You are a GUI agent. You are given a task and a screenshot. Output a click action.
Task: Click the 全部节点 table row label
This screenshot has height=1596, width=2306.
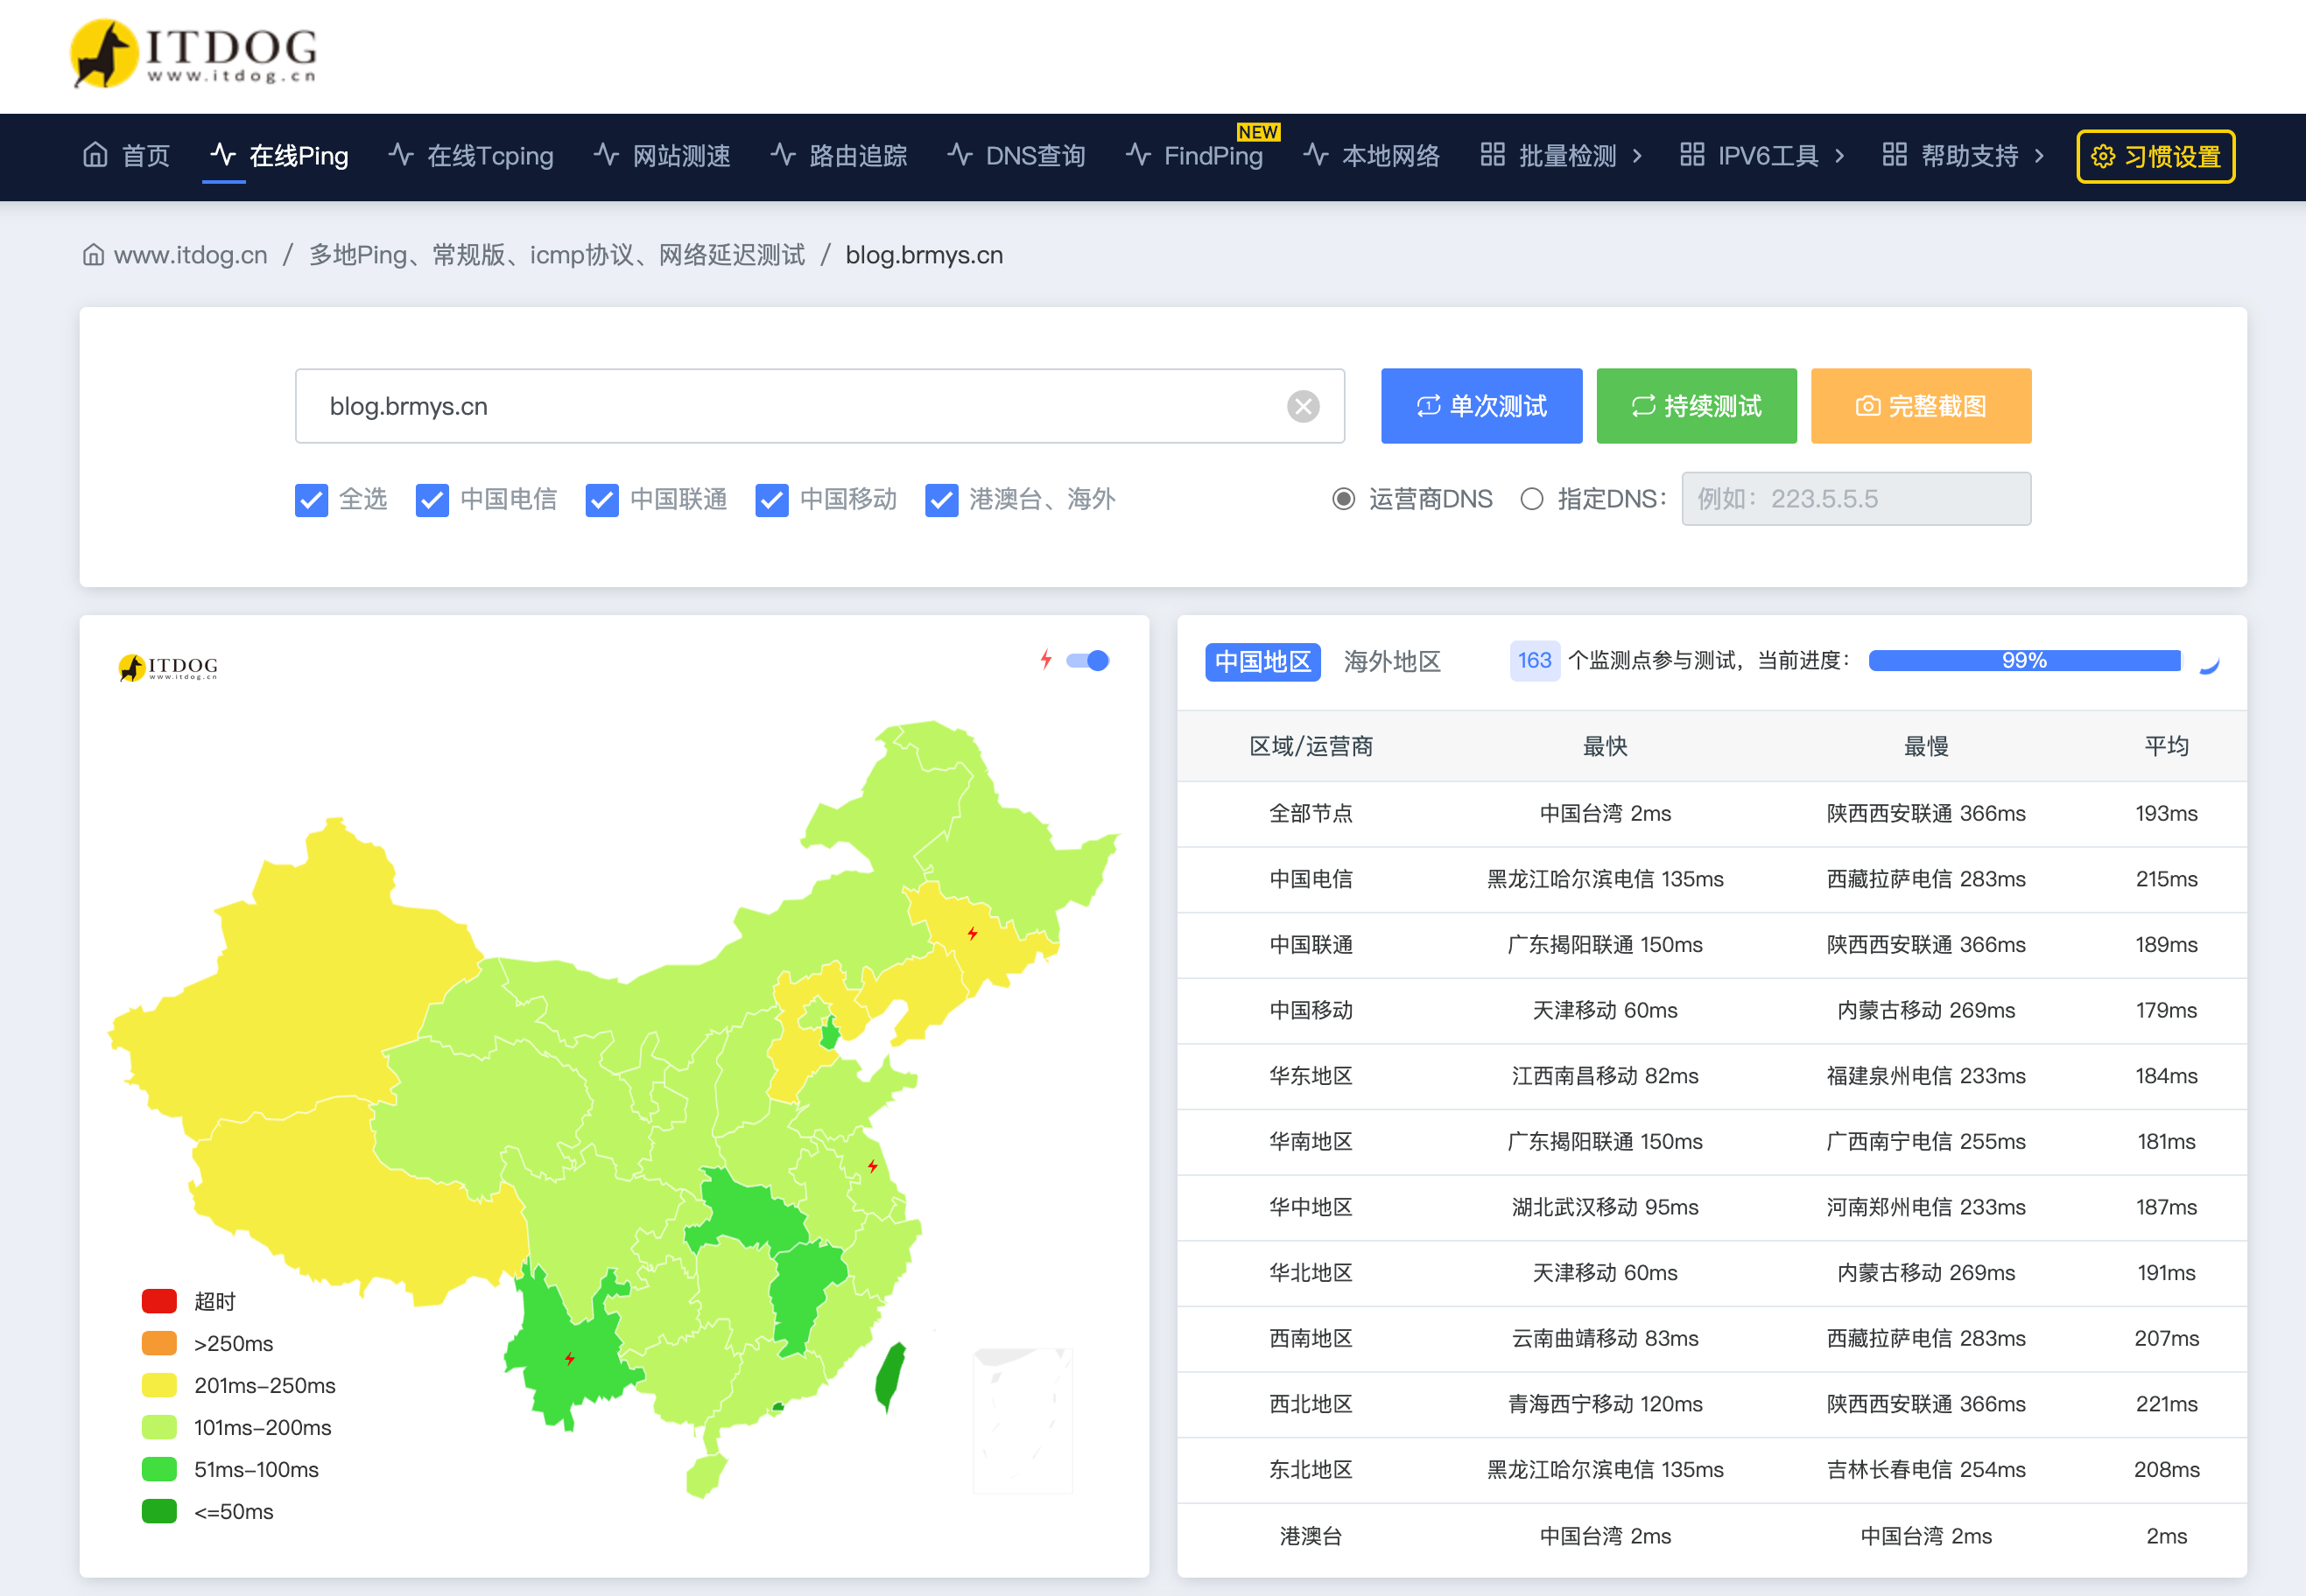coord(1311,814)
